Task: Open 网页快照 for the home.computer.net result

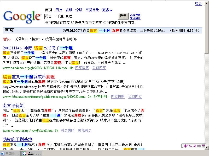Action: point(68,131)
